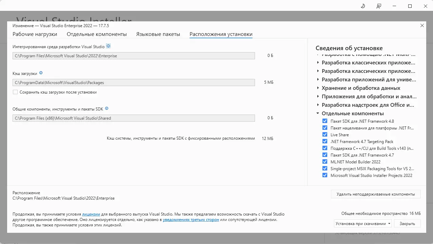Click the Закрыть button
The width and height of the screenshot is (433, 244).
(407, 224)
